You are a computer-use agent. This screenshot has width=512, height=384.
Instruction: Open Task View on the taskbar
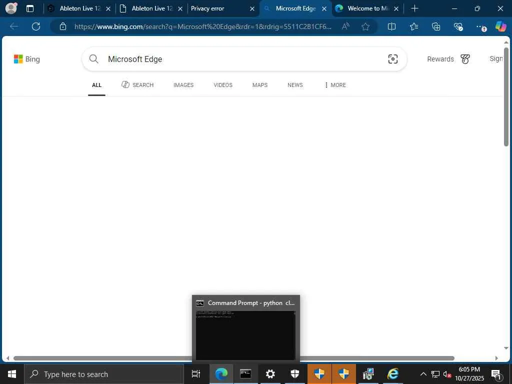click(x=196, y=374)
